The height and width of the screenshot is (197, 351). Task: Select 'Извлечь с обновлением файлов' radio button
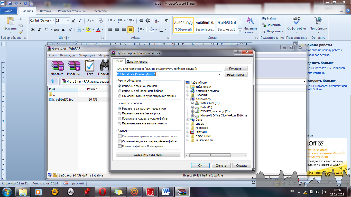(120, 91)
